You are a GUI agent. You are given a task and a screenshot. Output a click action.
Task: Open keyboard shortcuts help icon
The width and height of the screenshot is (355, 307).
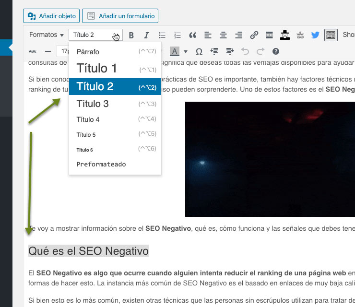[275, 51]
